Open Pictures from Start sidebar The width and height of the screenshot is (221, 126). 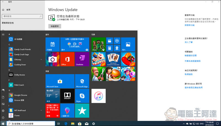click(x=3, y=104)
